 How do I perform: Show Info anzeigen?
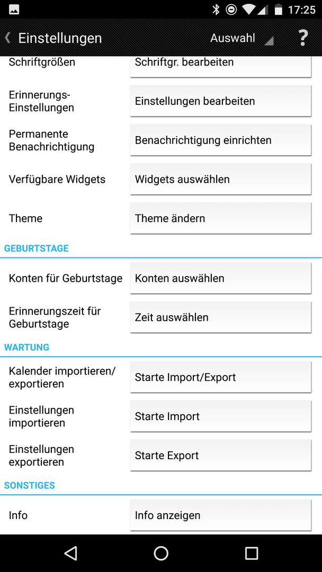[221, 515]
